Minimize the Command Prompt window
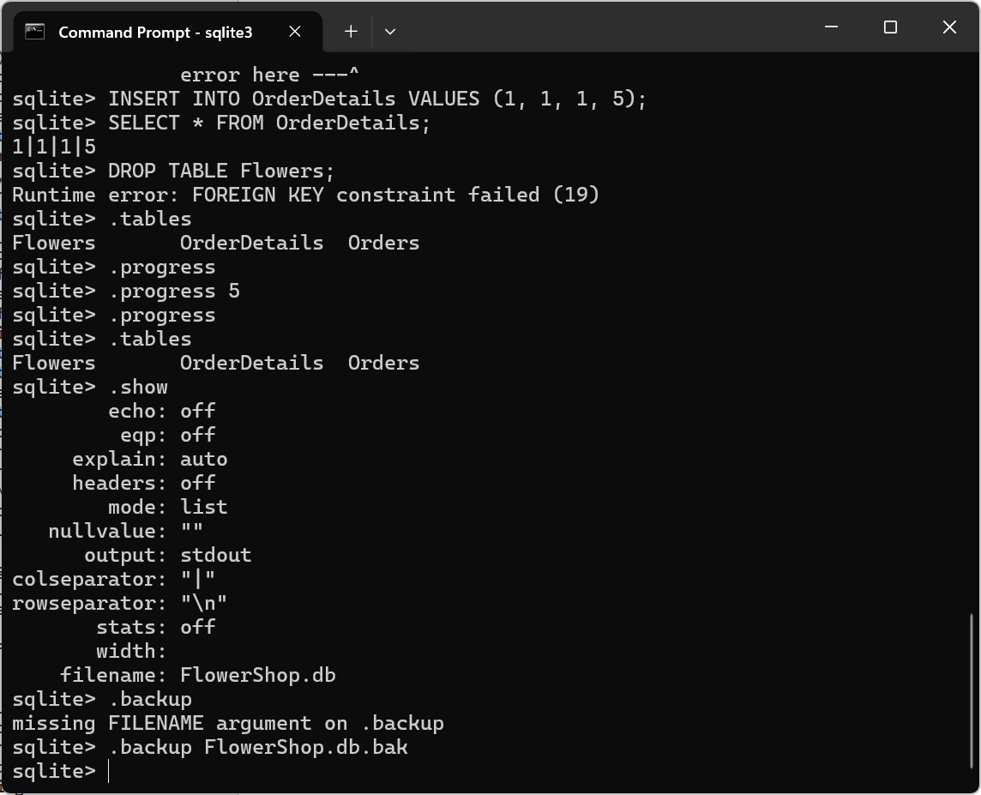The width and height of the screenshot is (981, 795). click(830, 27)
